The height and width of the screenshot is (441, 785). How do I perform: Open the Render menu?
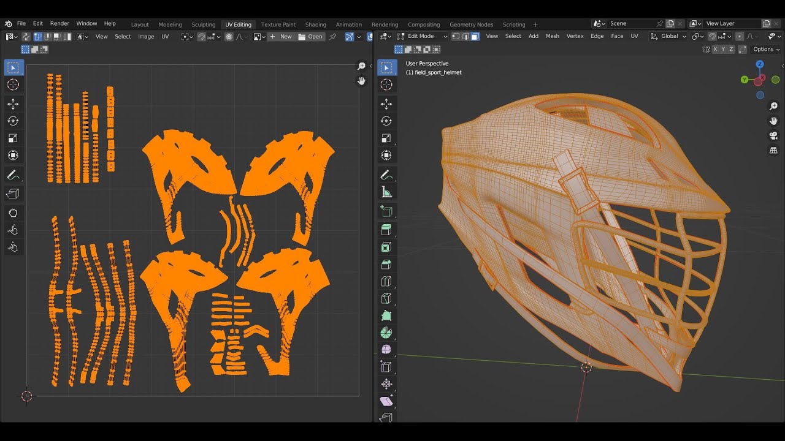pyautogui.click(x=59, y=23)
